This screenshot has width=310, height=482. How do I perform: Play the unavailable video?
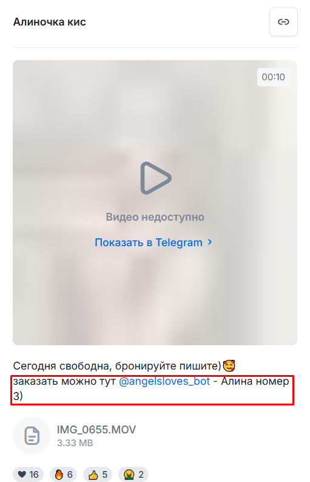[x=156, y=178]
